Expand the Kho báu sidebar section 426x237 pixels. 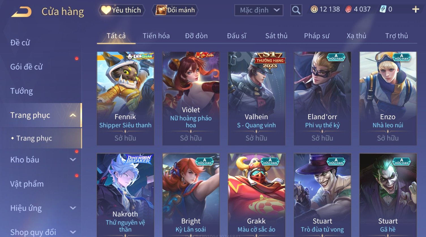pyautogui.click(x=73, y=160)
